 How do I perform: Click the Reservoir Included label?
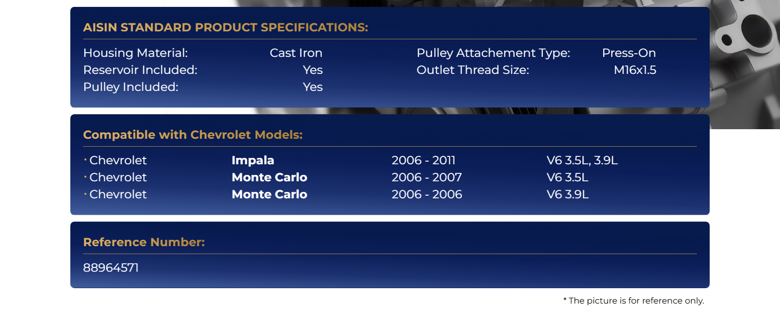140,70
